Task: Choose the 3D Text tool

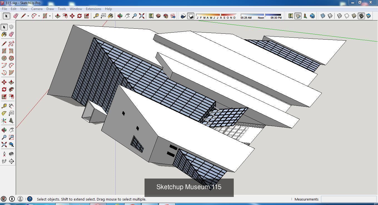Action: (x=11, y=121)
